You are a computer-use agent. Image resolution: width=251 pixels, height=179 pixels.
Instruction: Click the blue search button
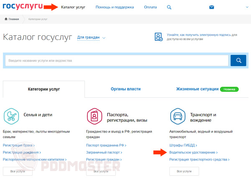(238, 60)
